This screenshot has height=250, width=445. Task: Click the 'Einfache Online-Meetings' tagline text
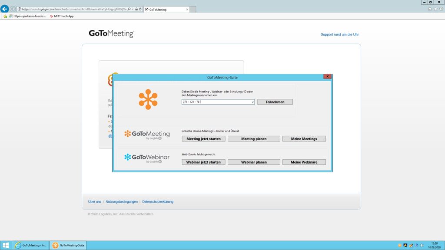[x=210, y=131]
